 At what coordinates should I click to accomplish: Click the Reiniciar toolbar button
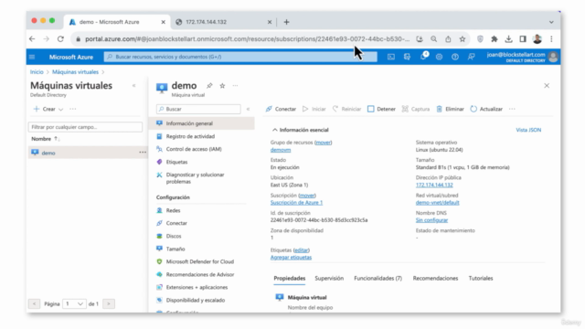[347, 109]
